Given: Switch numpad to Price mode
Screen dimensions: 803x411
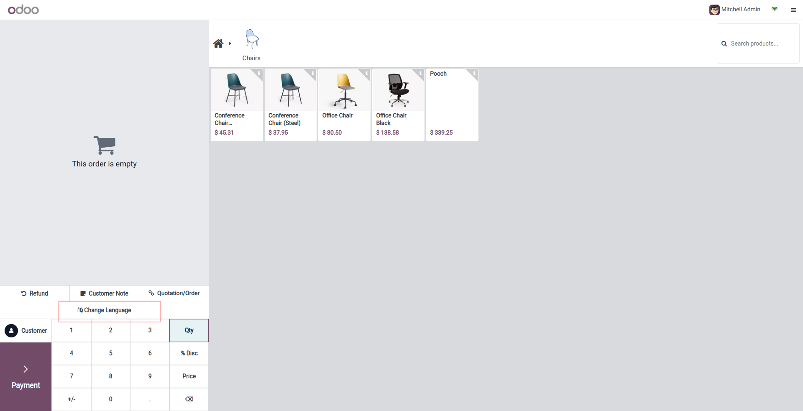Looking at the screenshot, I should pos(189,376).
